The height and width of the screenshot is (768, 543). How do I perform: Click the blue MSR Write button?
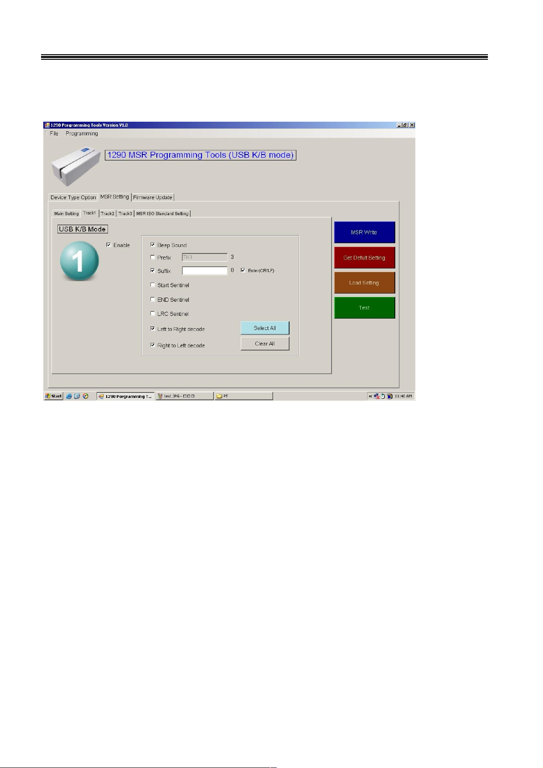[x=364, y=232]
